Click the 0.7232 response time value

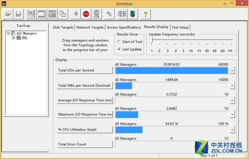[x=172, y=94]
